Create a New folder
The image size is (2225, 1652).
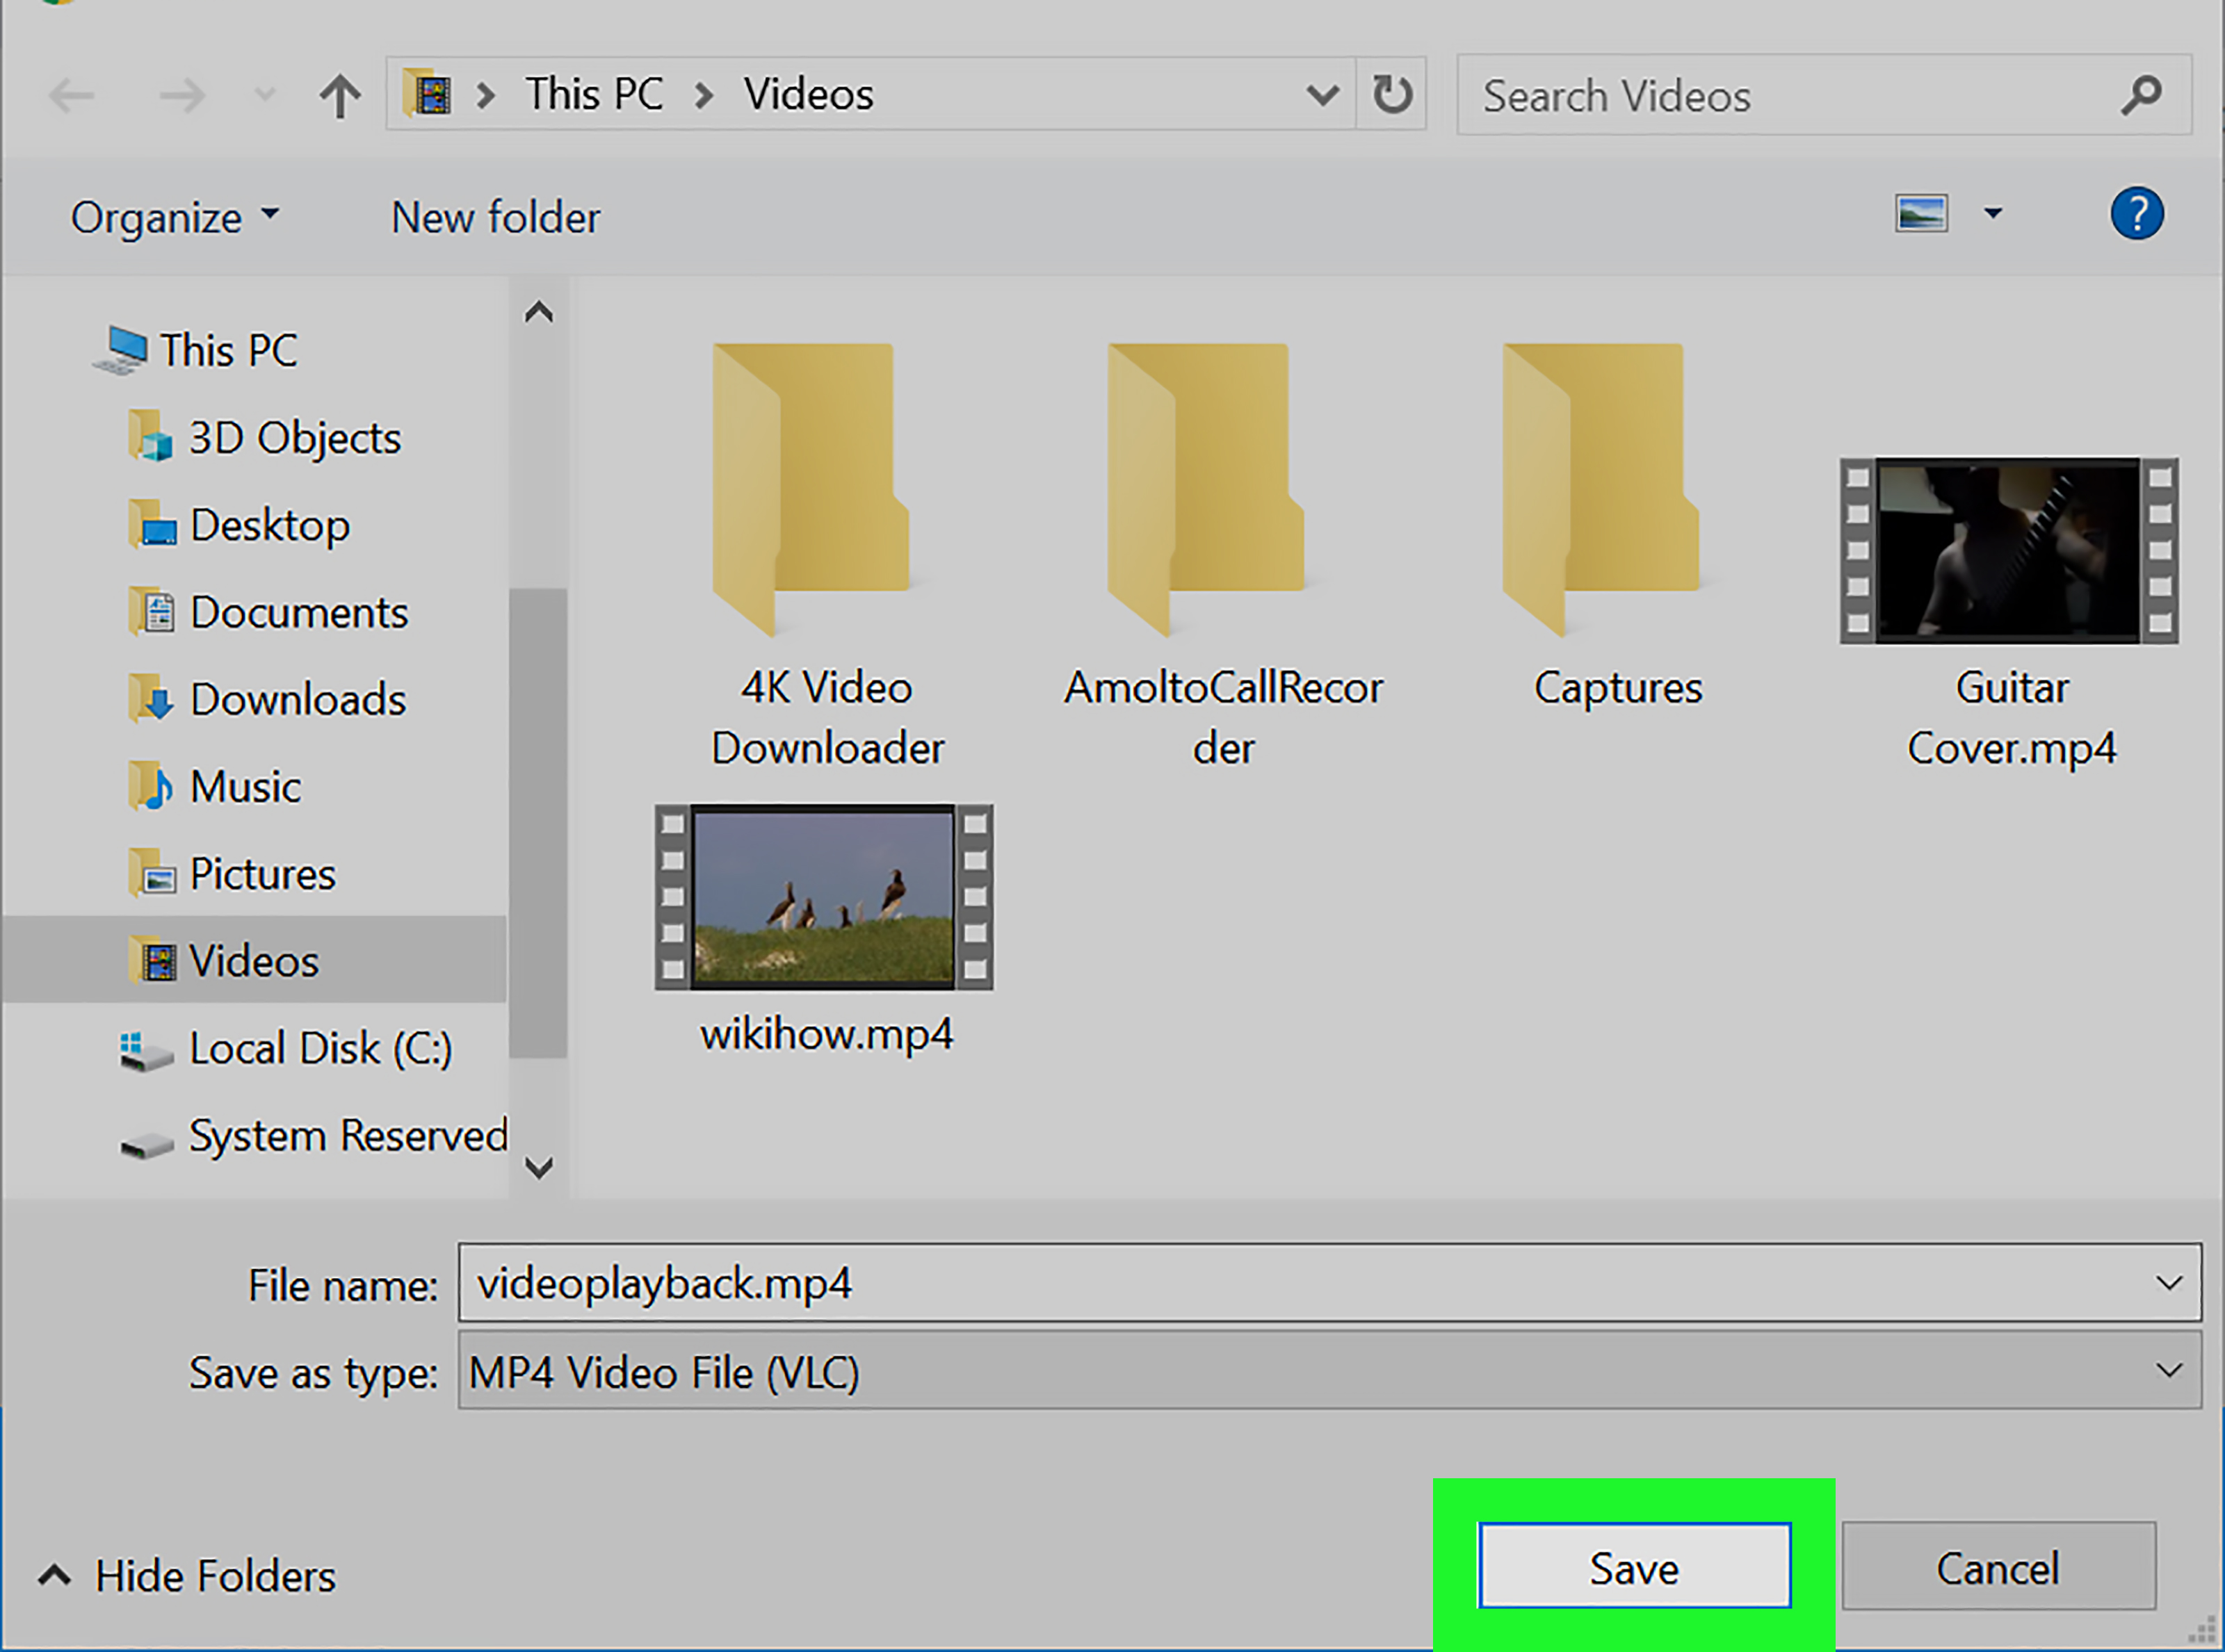pos(495,217)
